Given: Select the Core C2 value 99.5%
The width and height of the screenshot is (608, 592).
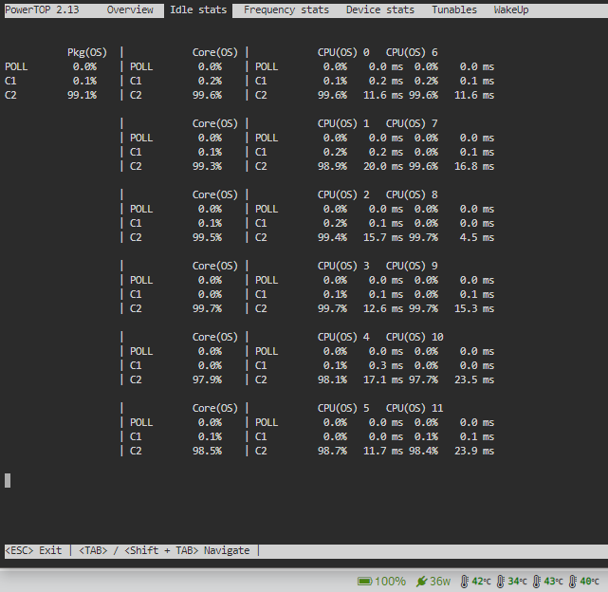Looking at the screenshot, I should point(207,237).
